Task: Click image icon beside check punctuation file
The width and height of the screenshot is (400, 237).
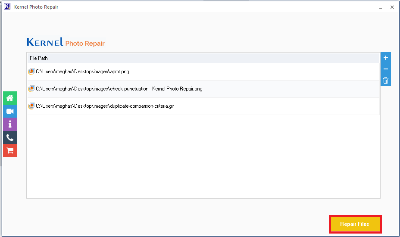Action: click(x=31, y=89)
